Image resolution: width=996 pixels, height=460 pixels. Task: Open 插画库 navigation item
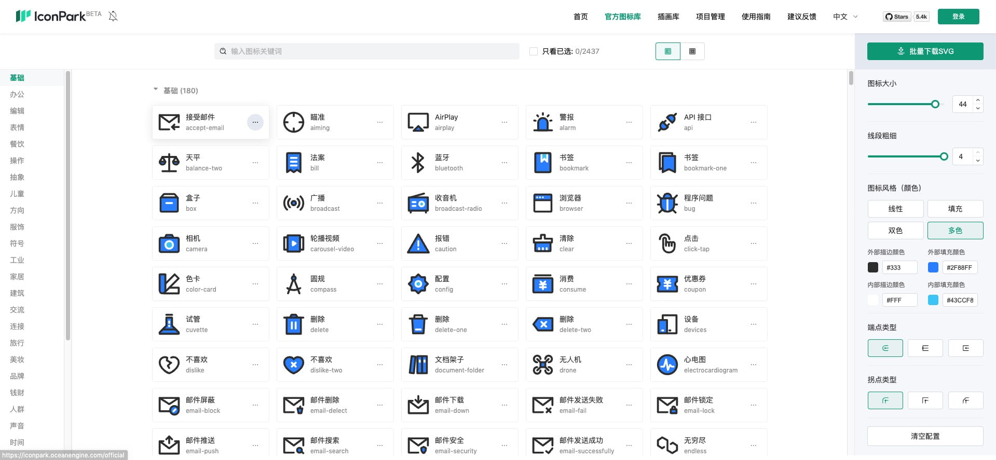point(668,17)
